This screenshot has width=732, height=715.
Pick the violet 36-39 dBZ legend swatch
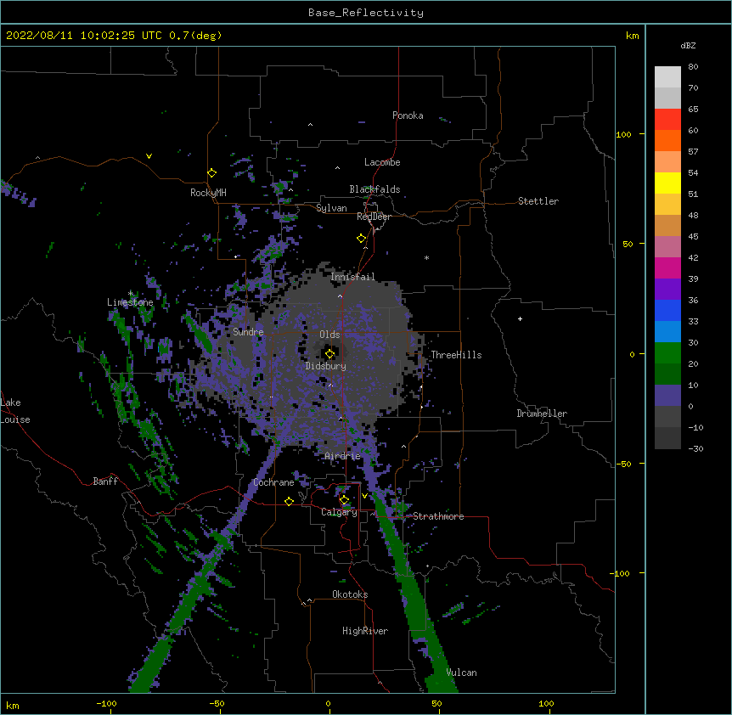(667, 290)
